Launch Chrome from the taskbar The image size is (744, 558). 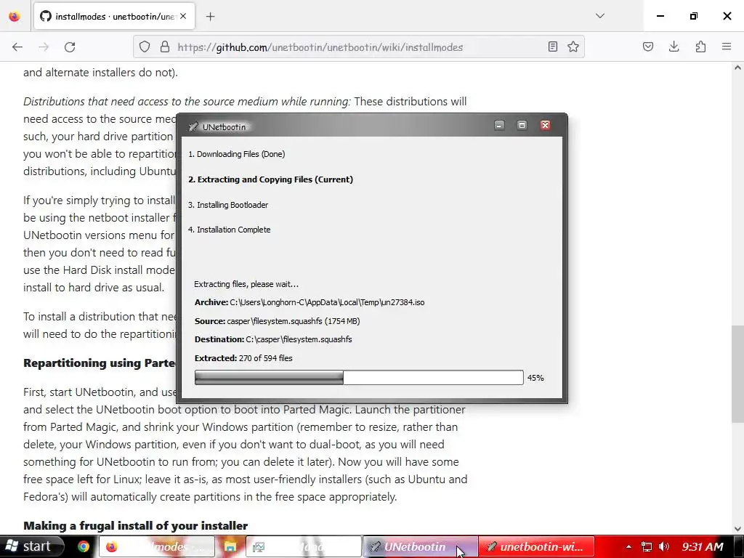tap(84, 546)
